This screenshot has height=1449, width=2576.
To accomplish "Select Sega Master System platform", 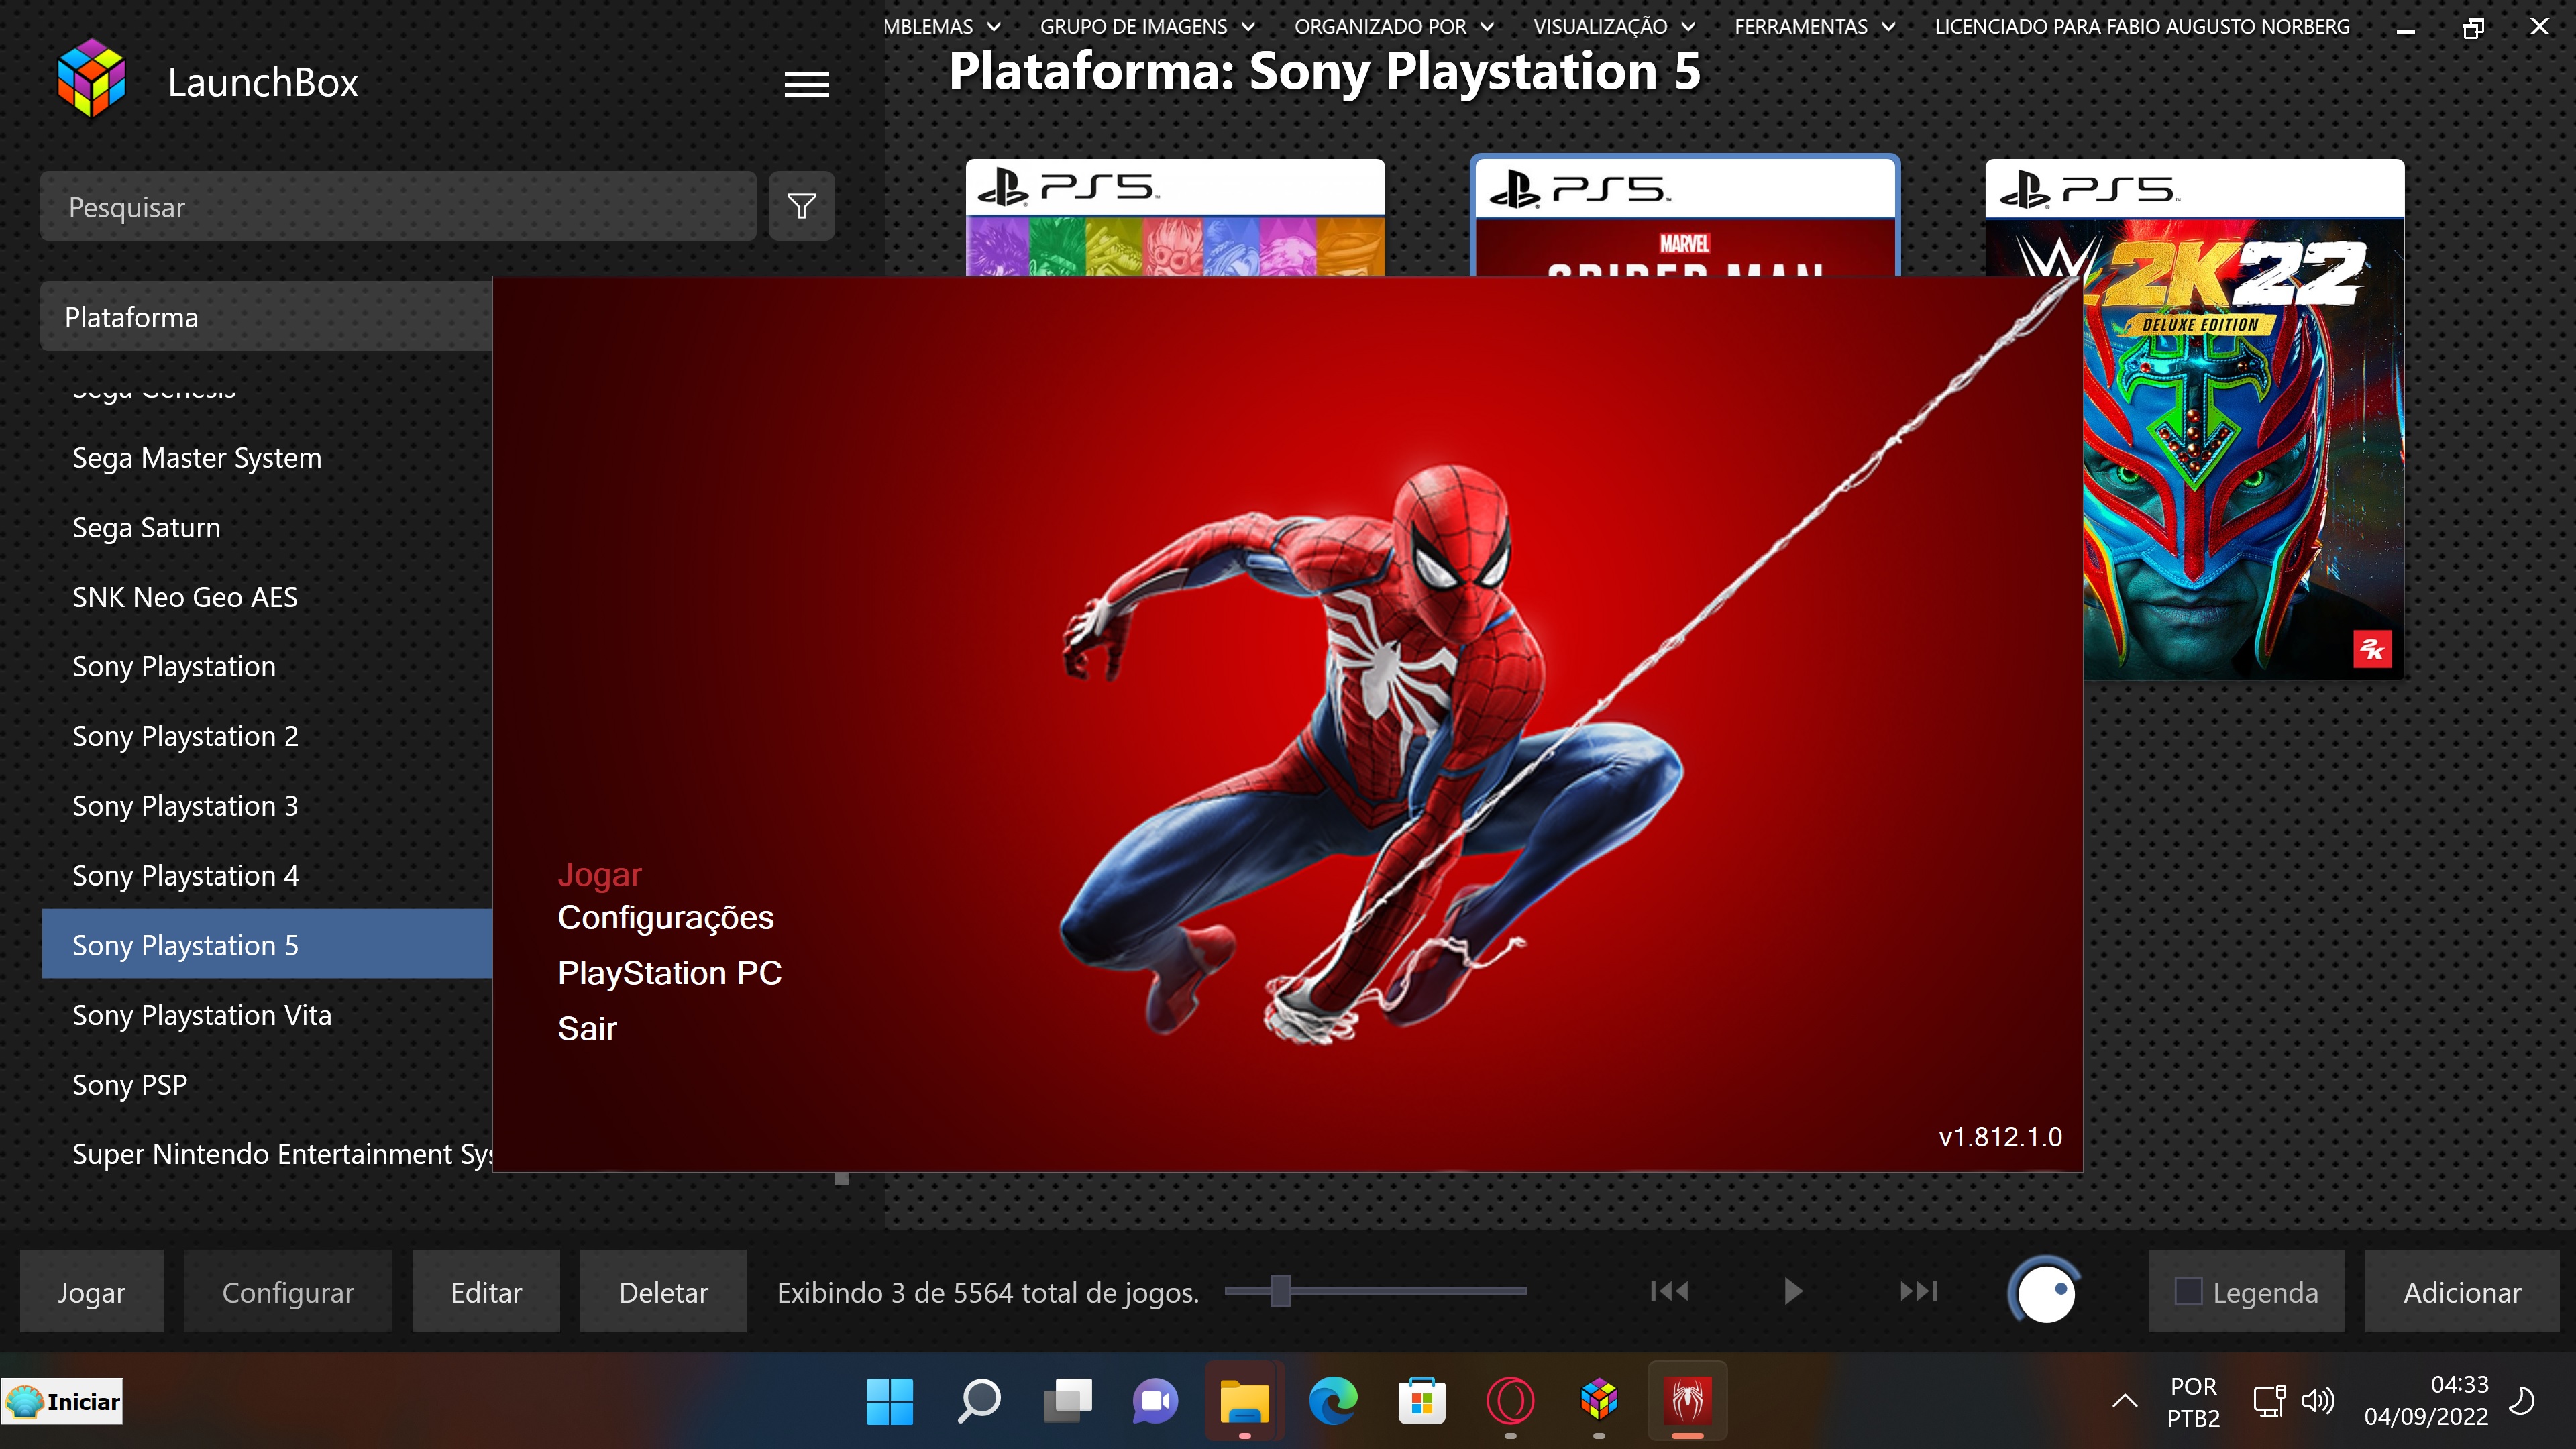I will click(197, 458).
